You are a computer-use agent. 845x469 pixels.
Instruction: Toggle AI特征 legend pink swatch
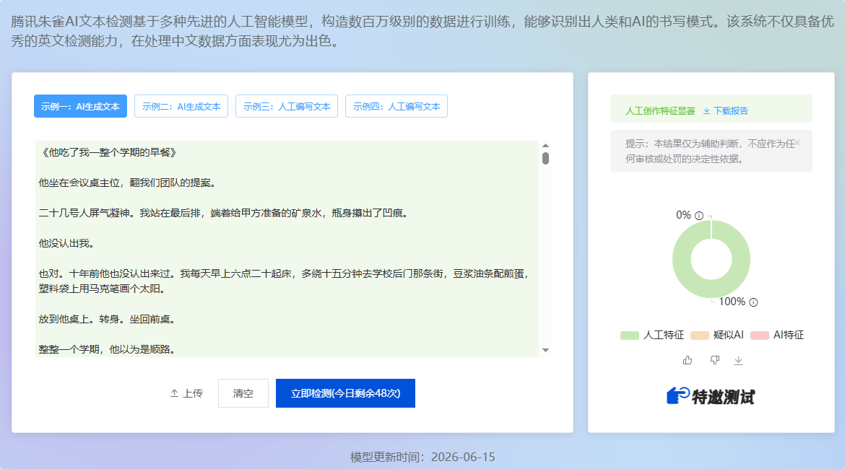pos(759,336)
